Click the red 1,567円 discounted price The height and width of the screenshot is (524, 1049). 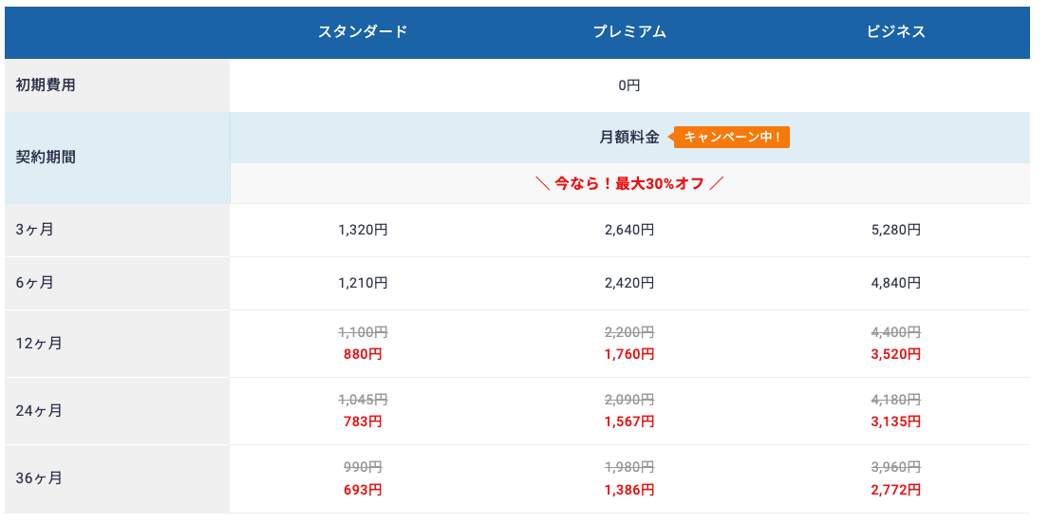[x=629, y=421]
